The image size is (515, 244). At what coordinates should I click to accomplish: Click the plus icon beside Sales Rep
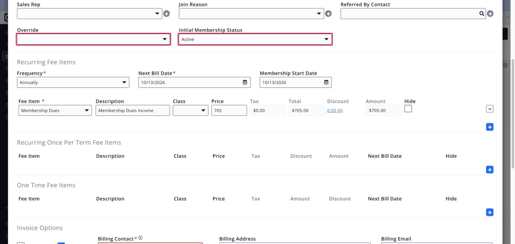[167, 13]
